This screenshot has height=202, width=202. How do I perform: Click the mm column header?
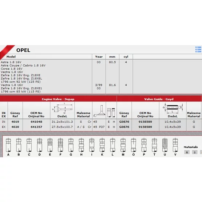tap(112, 57)
